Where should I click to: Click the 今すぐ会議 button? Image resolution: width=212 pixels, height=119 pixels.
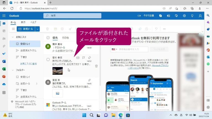(x=149, y=16)
